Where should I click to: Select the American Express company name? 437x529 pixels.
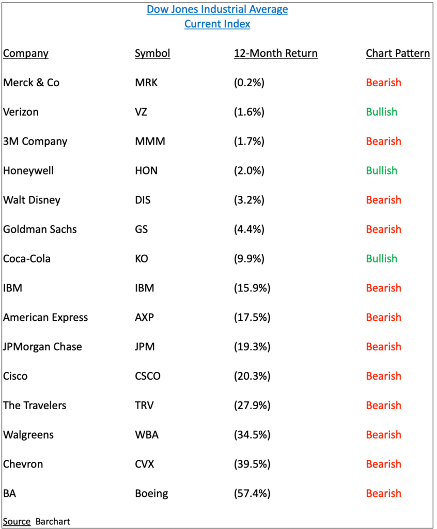[x=45, y=318]
